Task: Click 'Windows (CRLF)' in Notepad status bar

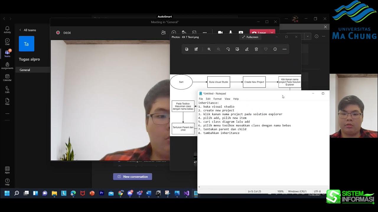Action: click(297, 191)
